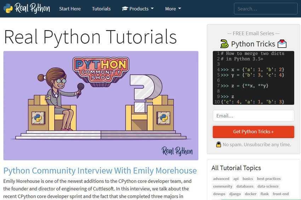Select the basics topic tag
301x200 pixels.
click(248, 178)
